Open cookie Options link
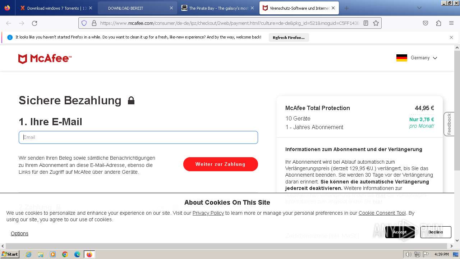 pyautogui.click(x=19, y=233)
